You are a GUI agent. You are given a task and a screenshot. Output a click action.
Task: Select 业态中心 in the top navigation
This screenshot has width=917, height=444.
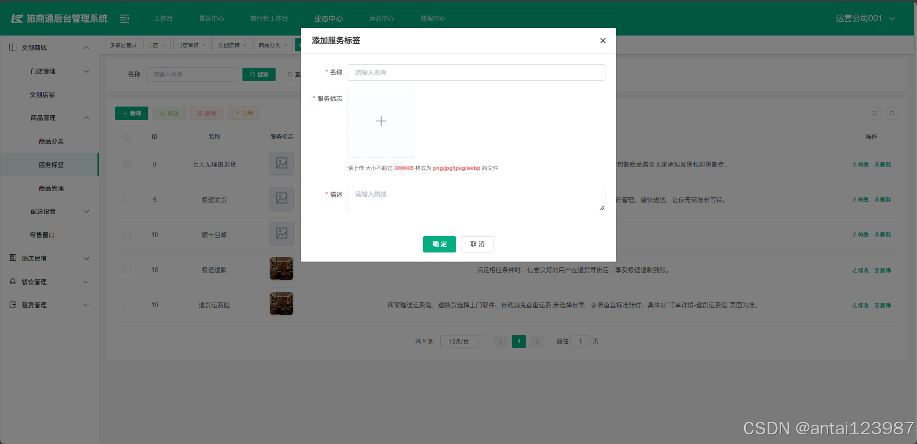pyautogui.click(x=328, y=19)
